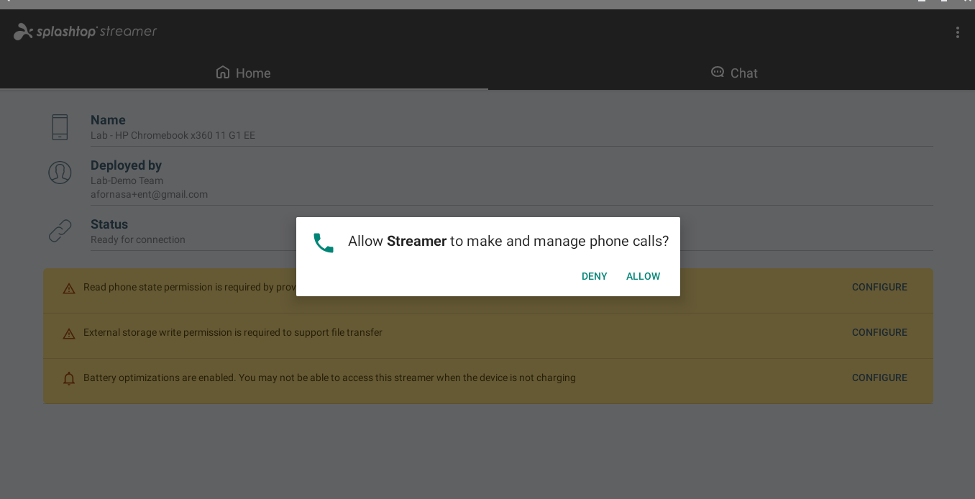The width and height of the screenshot is (975, 499).
Task: Click bell icon for battery optimizations
Action: tap(69, 378)
